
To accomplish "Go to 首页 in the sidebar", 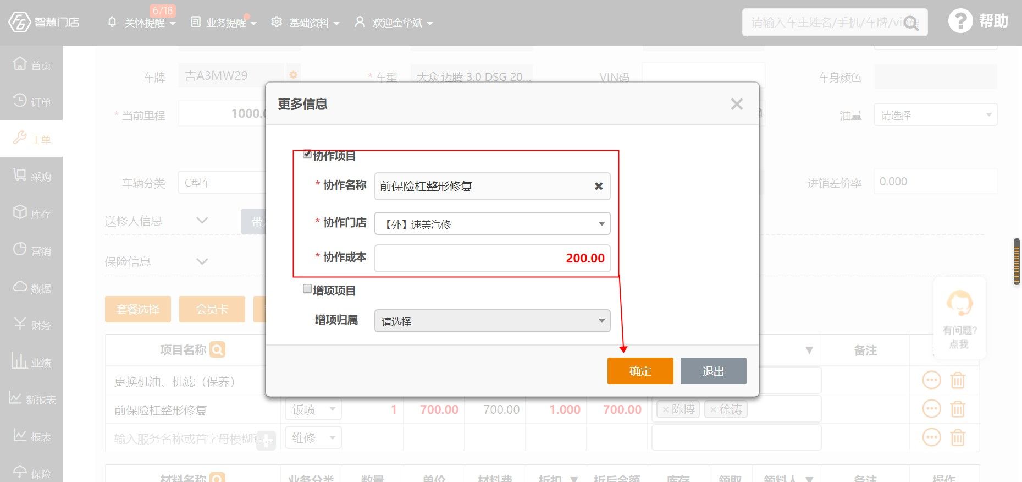I will (x=31, y=64).
